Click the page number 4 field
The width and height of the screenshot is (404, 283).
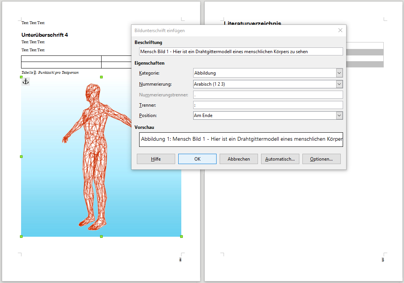pyautogui.click(x=180, y=260)
